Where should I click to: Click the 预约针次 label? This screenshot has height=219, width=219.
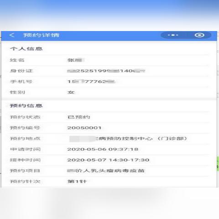[x=25, y=182]
